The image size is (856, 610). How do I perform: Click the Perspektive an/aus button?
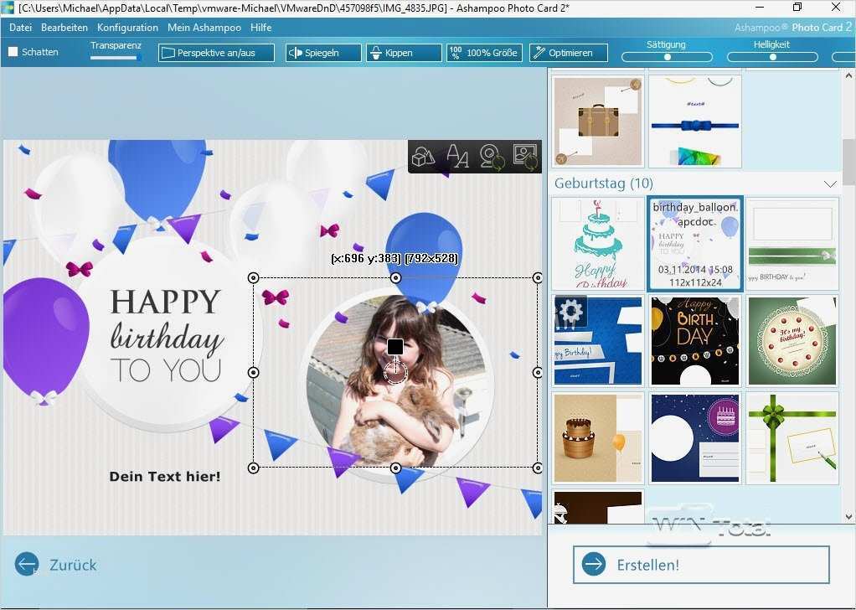click(216, 53)
